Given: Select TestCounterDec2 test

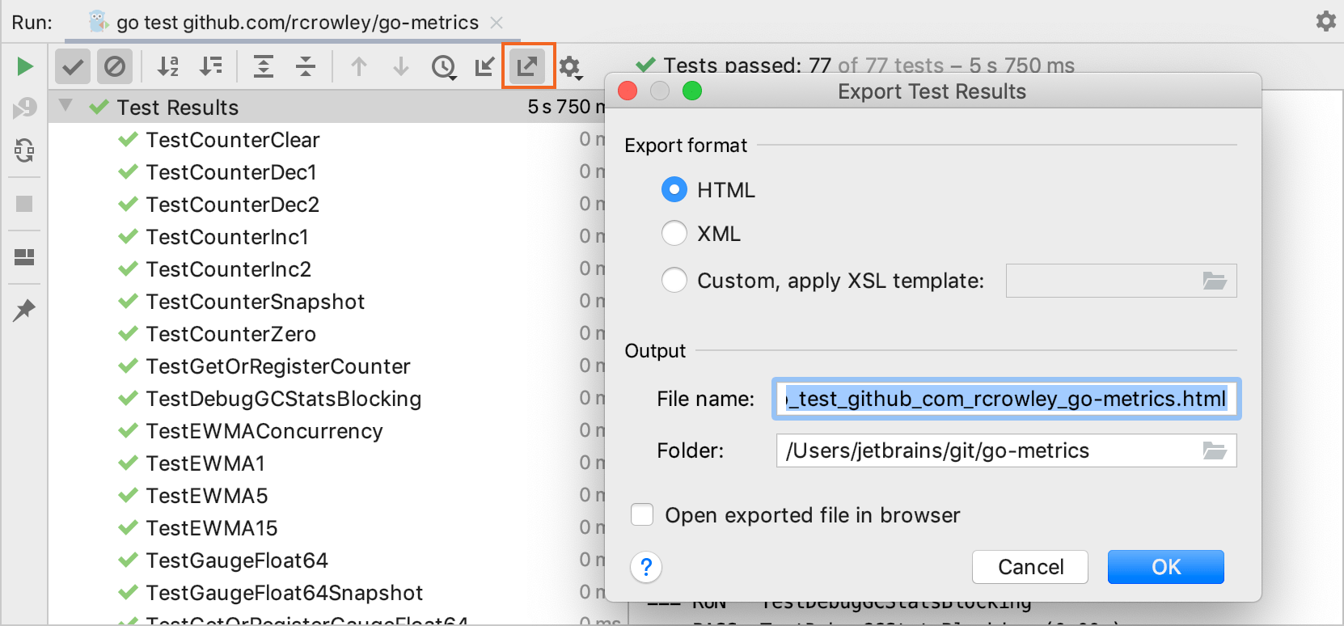Looking at the screenshot, I should click(233, 205).
